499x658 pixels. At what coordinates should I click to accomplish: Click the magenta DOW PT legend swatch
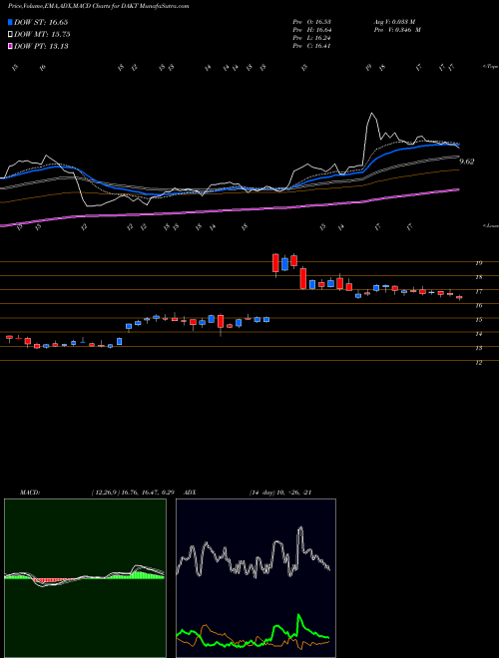click(10, 46)
